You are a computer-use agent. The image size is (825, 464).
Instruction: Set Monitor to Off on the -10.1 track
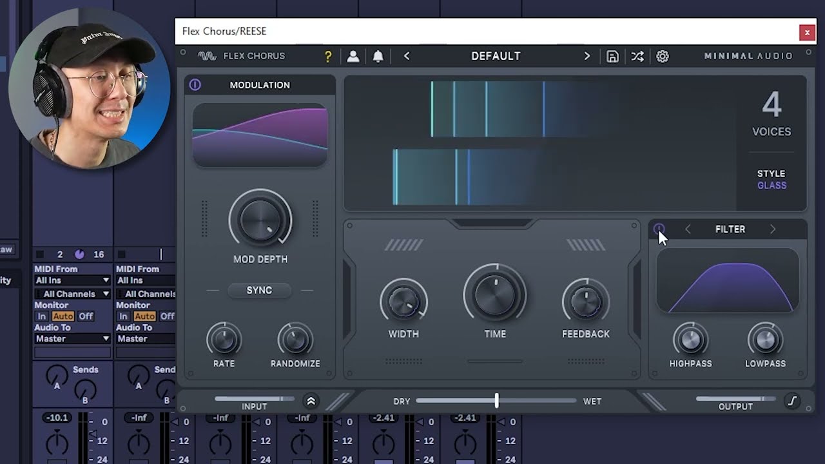[86, 316]
